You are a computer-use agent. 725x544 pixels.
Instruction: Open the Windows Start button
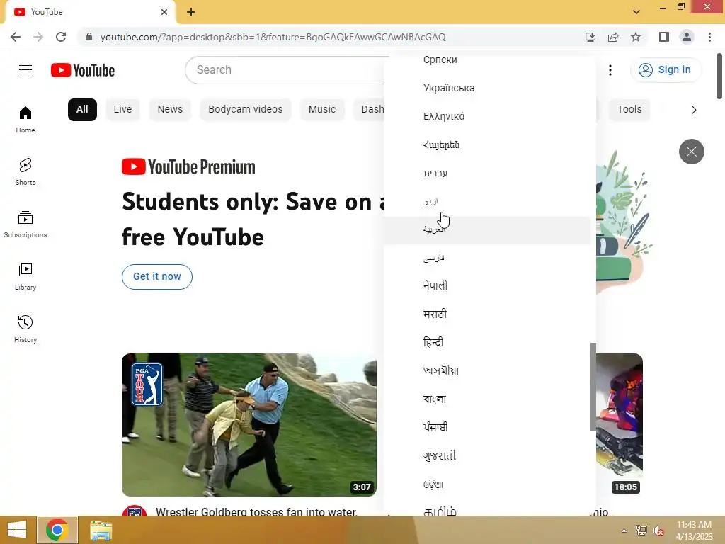17,530
